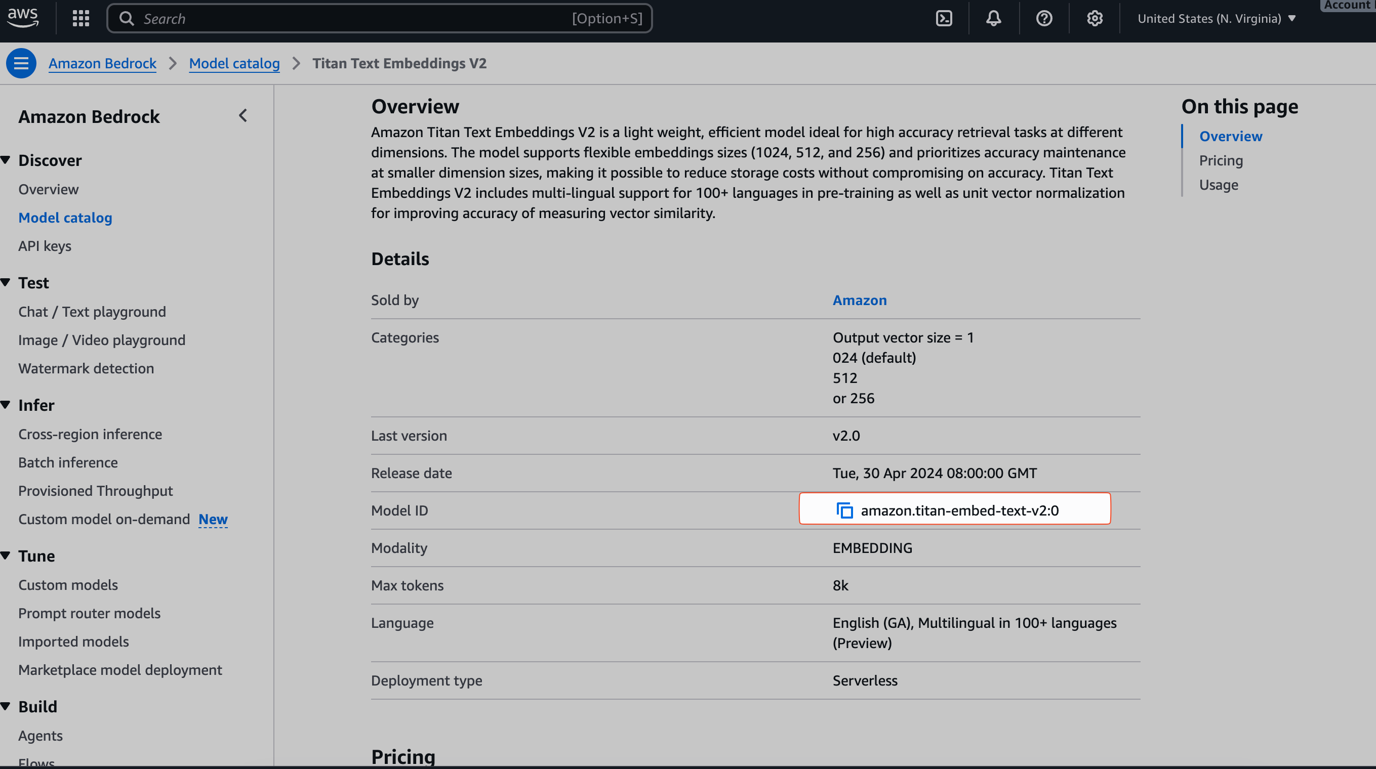1376x769 pixels.
Task: Open the CloudShell terminal icon
Action: tap(944, 18)
